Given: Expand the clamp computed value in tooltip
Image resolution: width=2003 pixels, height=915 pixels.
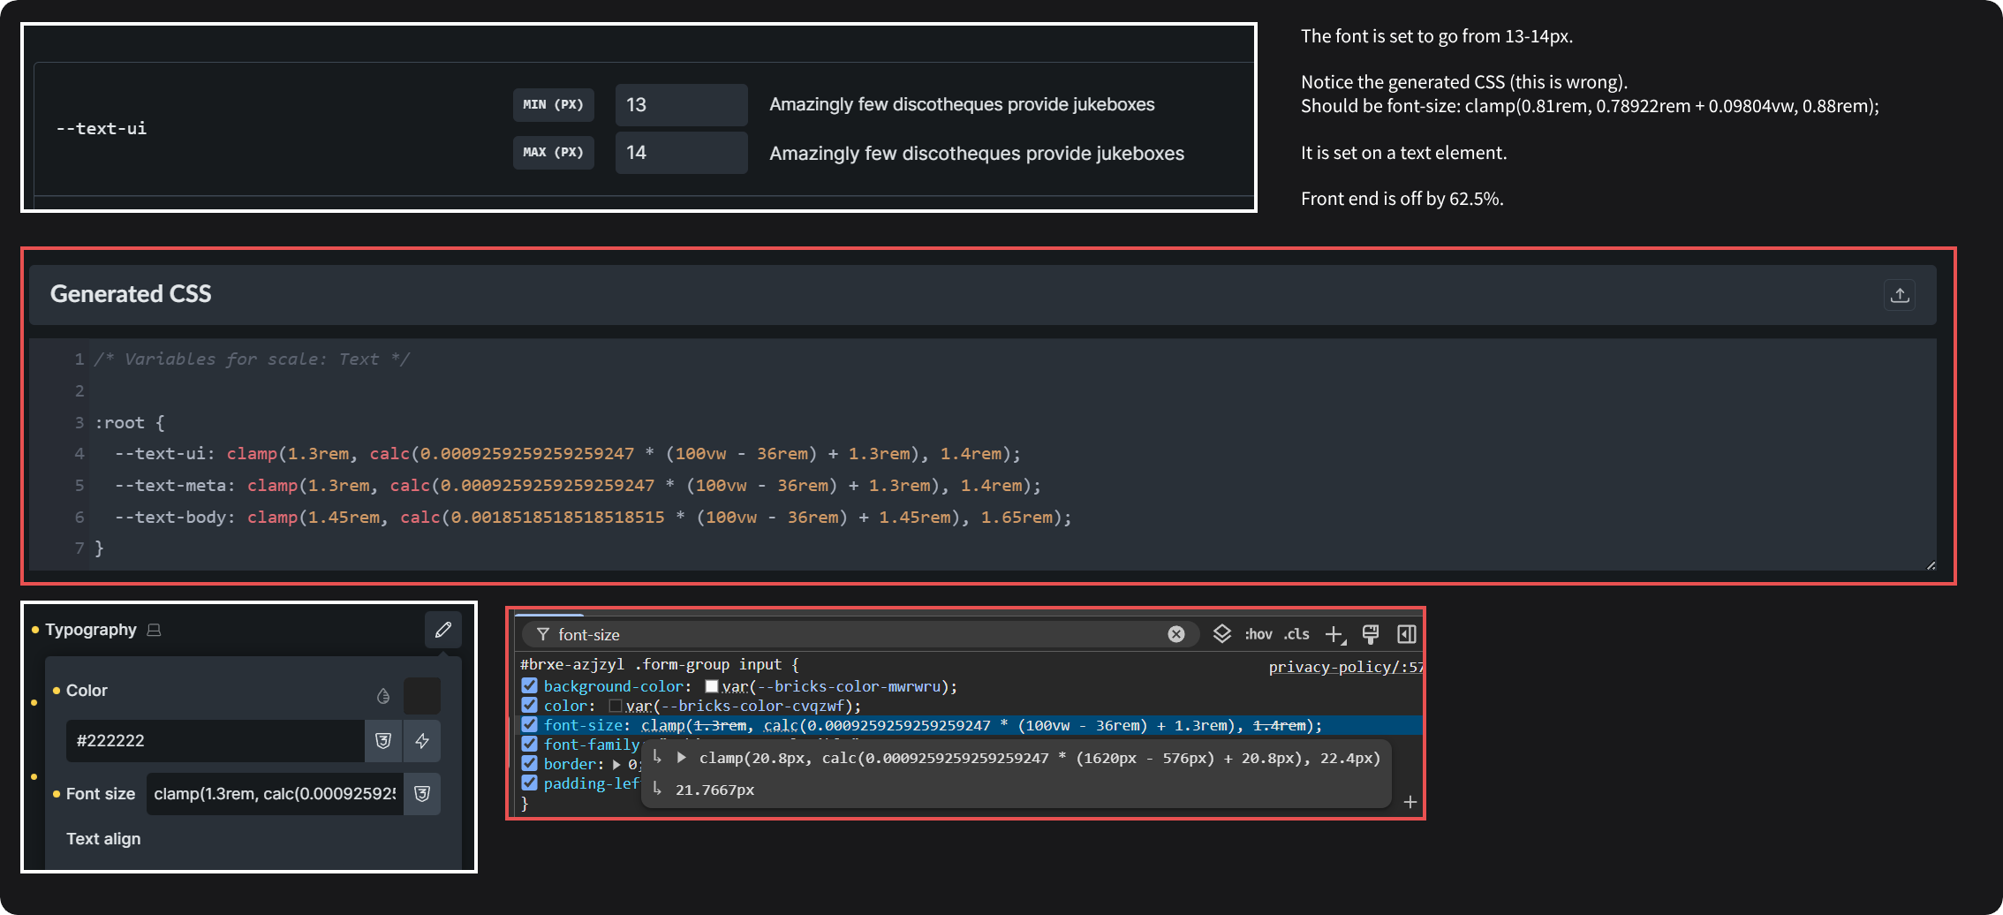Looking at the screenshot, I should [682, 758].
